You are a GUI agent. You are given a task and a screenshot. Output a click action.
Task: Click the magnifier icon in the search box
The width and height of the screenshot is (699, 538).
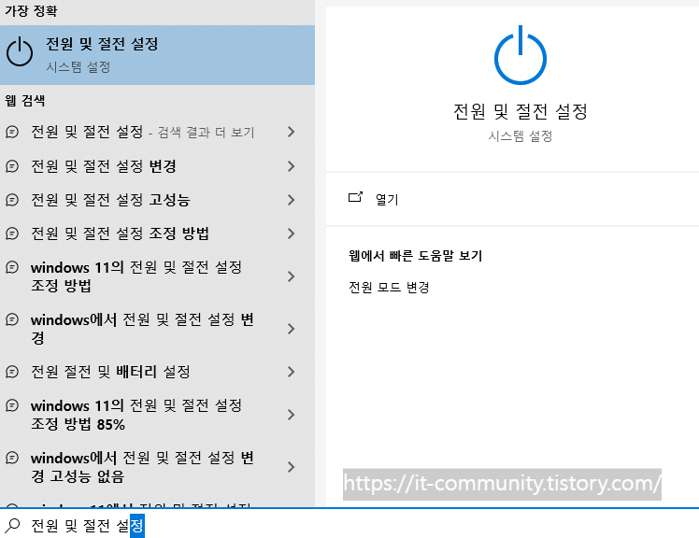[x=12, y=526]
